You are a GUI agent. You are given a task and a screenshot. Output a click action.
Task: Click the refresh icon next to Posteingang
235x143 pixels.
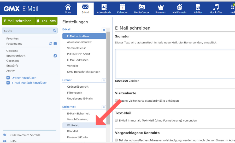tap(51, 44)
